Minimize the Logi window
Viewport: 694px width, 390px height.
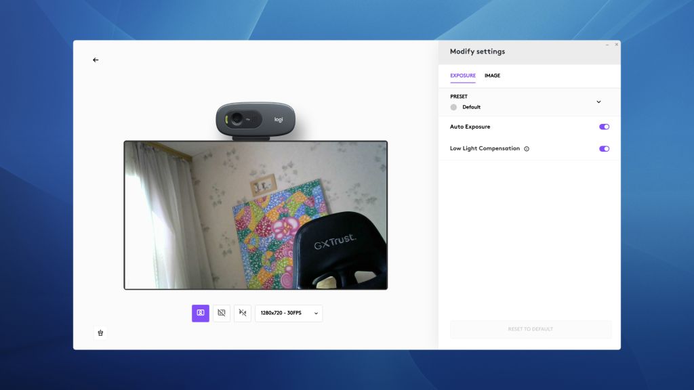tap(607, 45)
